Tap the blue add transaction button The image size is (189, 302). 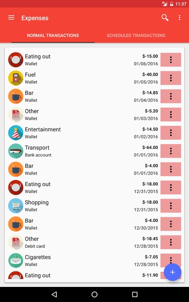172,272
